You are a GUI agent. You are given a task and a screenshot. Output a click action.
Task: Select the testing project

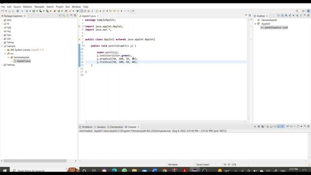click(9, 65)
